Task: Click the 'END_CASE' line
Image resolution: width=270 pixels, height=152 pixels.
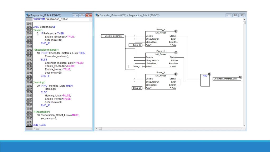Action: pyautogui.click(x=40, y=125)
